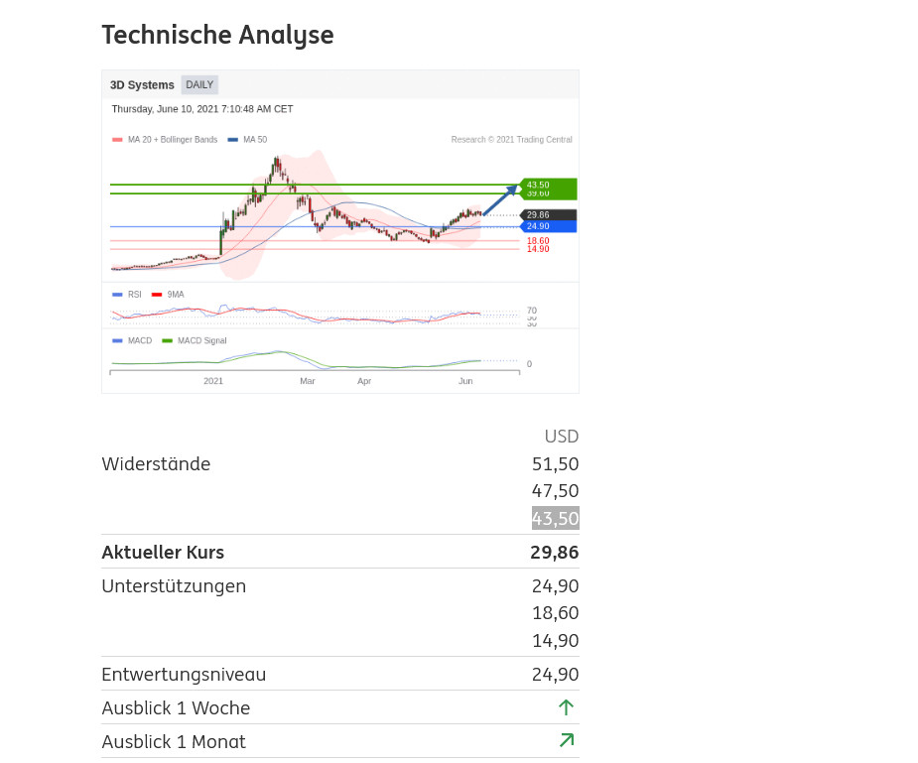Click the Technische Analyse heading

tap(217, 35)
